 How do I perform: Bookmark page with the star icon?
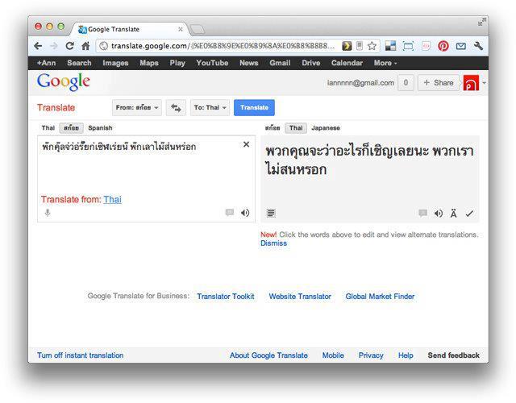pyautogui.click(x=372, y=46)
